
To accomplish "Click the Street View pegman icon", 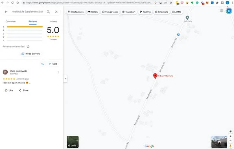I will (231, 146).
